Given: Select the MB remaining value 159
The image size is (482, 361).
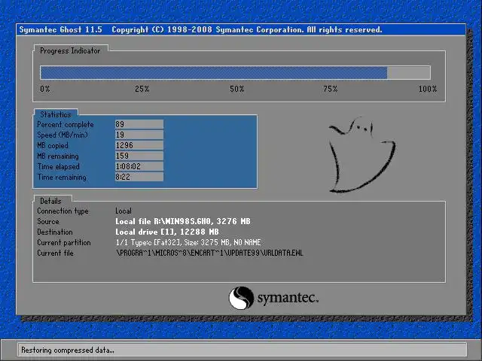Looking at the screenshot, I should (139, 156).
